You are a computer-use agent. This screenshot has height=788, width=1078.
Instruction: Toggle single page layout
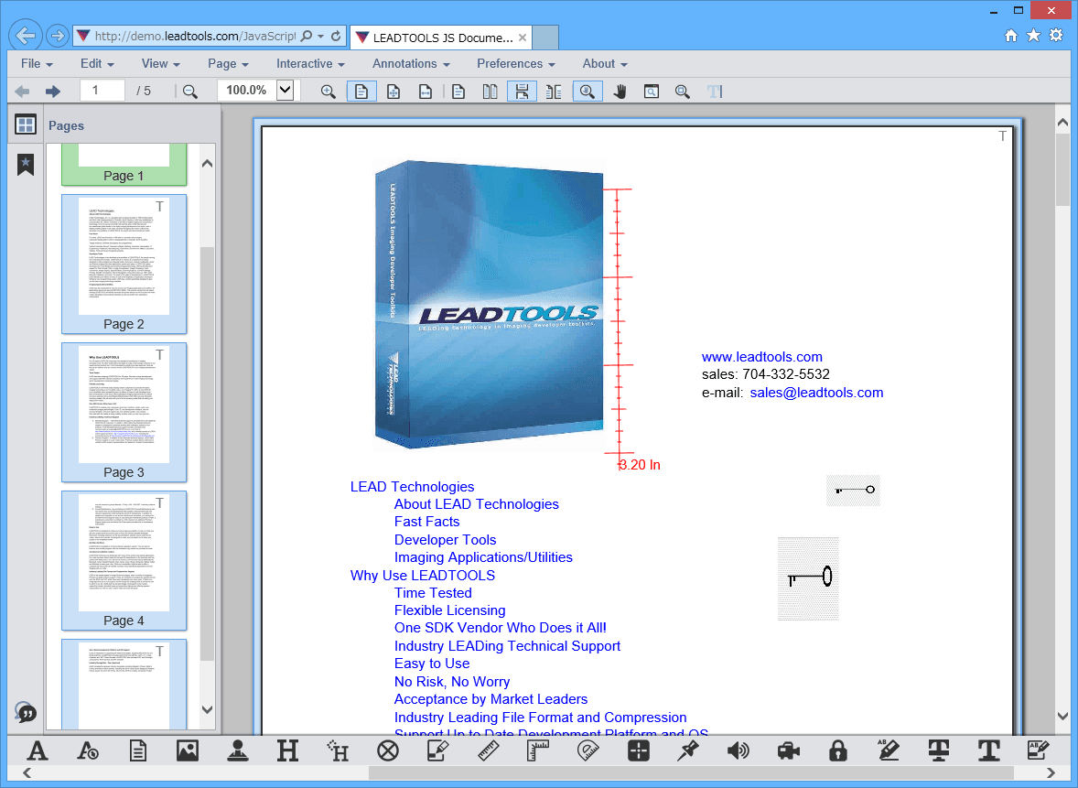[x=458, y=92]
